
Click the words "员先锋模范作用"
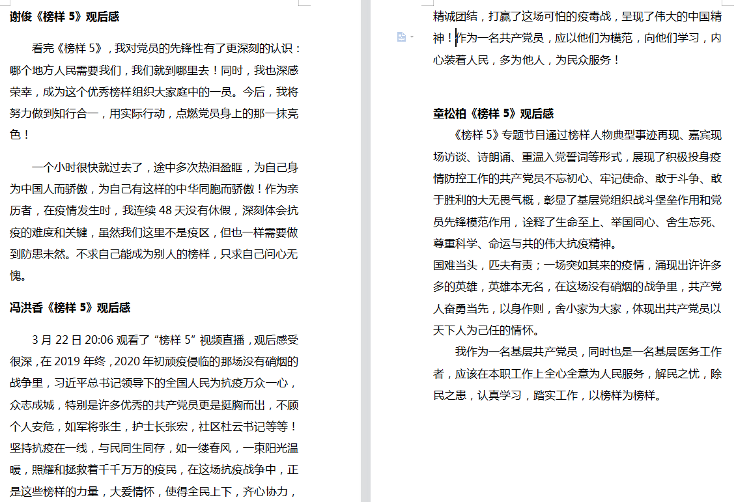click(472, 222)
